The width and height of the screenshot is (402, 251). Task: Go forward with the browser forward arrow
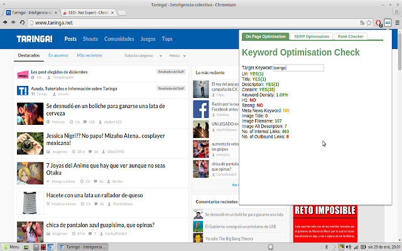(13, 23)
